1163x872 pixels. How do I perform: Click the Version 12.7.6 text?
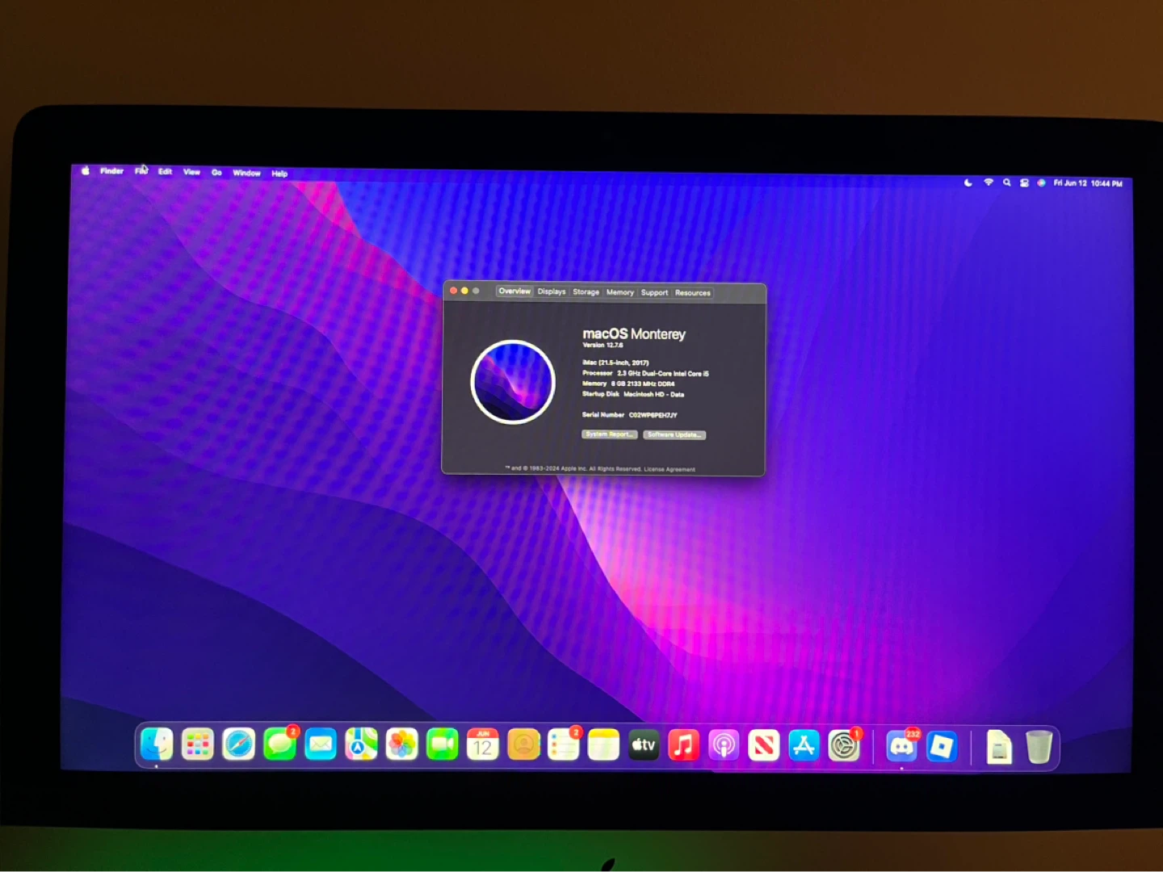point(602,345)
